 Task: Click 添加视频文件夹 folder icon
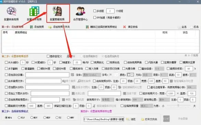click(50, 27)
